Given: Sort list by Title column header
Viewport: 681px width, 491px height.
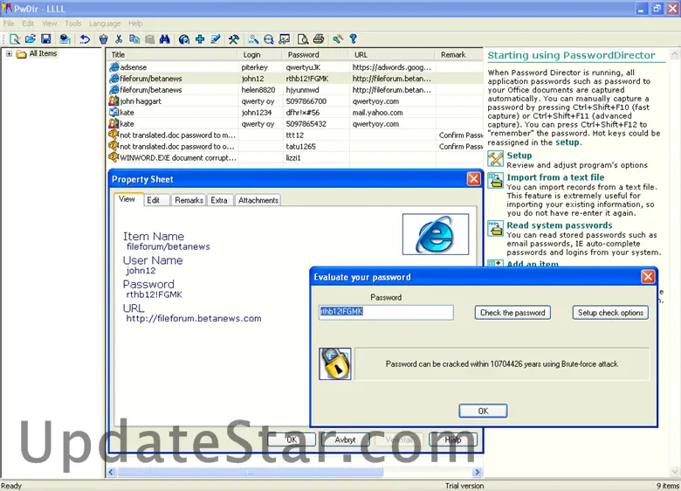Looking at the screenshot, I should (x=172, y=55).
